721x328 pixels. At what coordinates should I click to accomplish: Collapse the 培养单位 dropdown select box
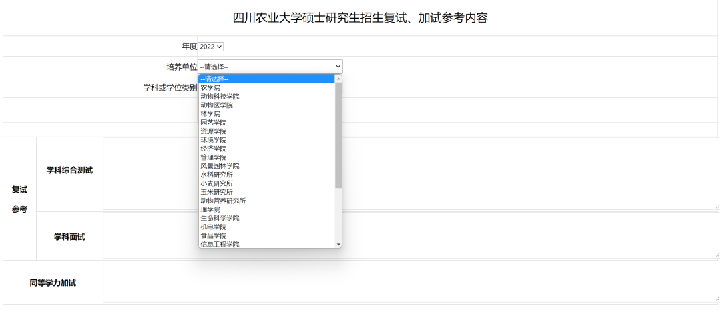pos(270,67)
